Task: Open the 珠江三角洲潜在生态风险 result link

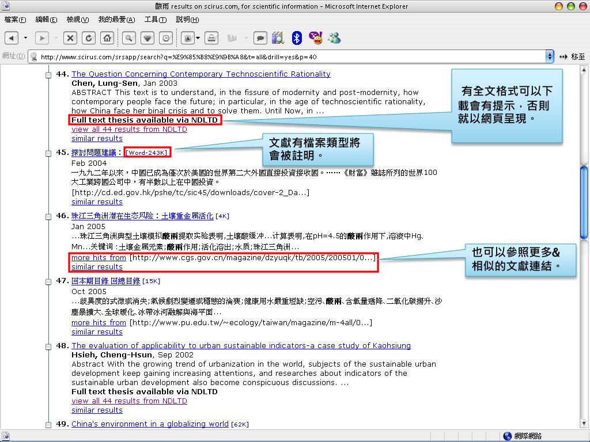Action: tap(142, 216)
